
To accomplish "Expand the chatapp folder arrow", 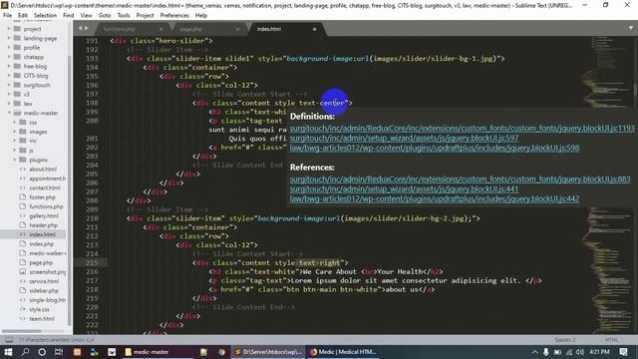I will (x=9, y=57).
